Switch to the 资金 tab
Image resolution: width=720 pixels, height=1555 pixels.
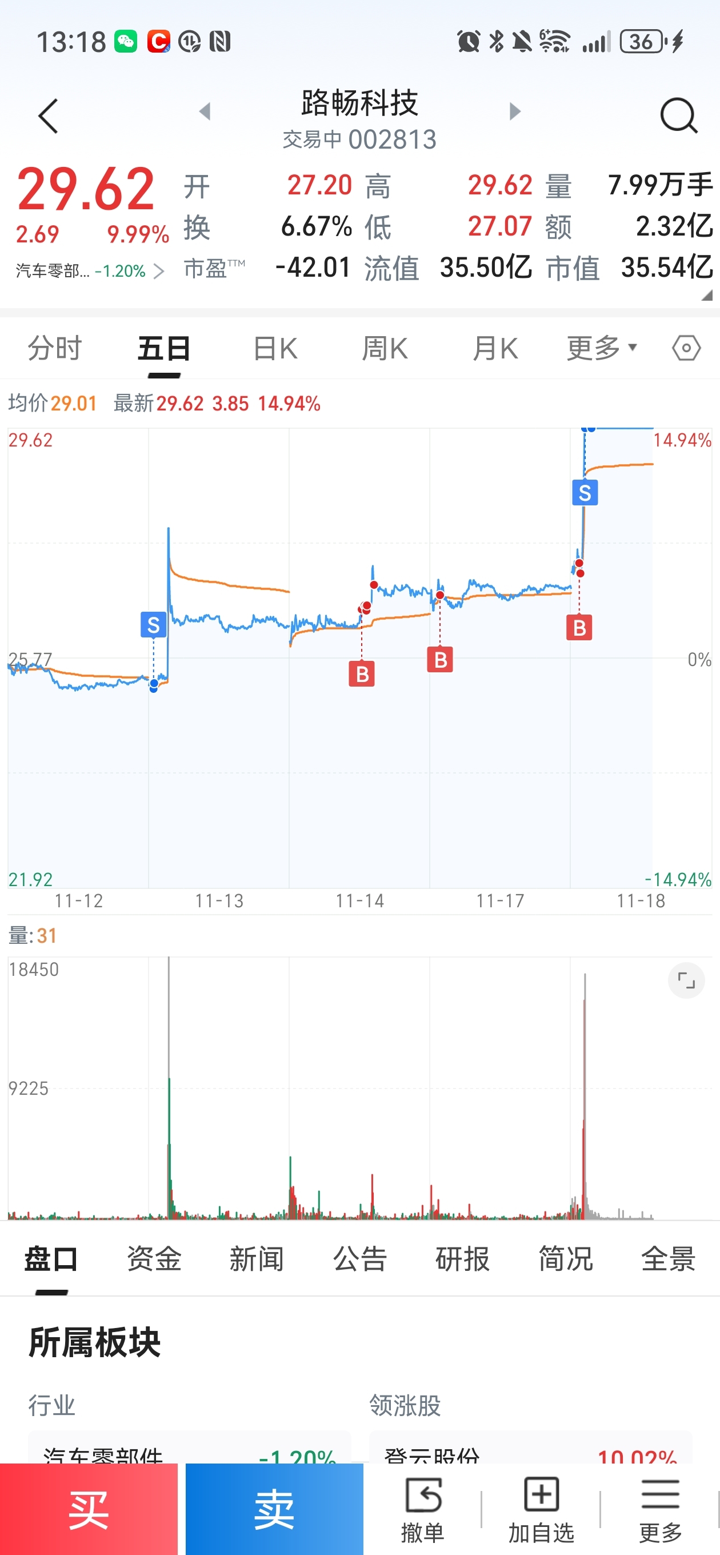pos(154,1259)
